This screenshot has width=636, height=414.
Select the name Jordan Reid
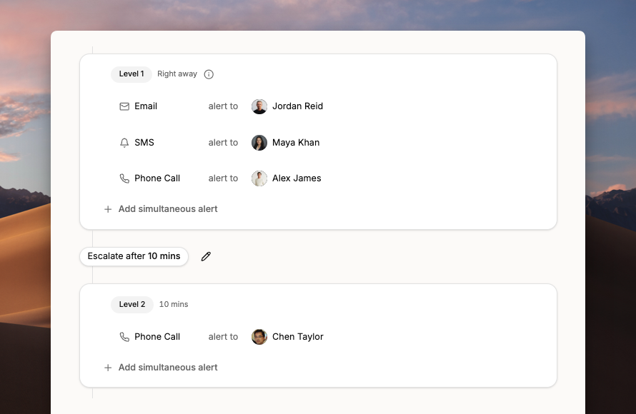(297, 106)
